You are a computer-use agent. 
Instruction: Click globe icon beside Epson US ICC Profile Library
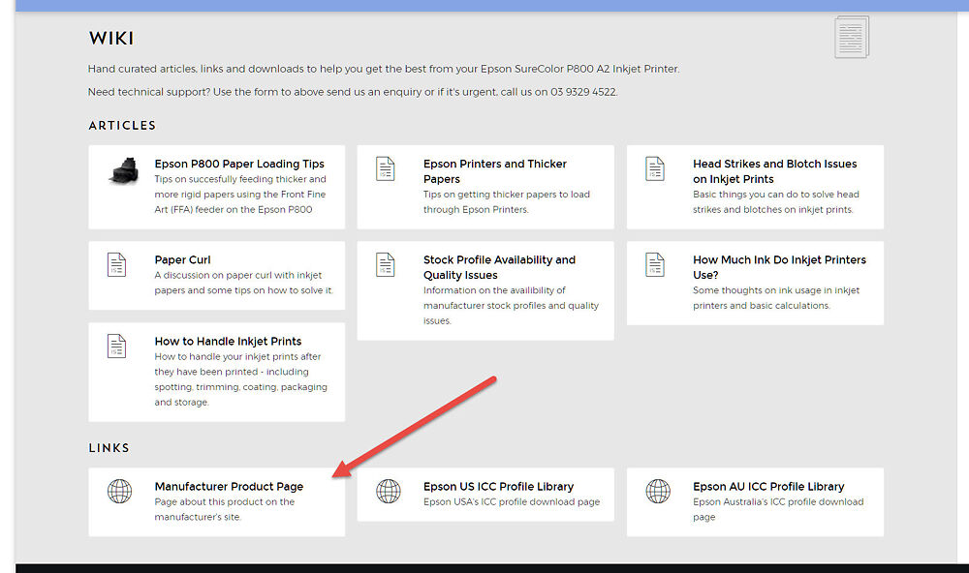coord(389,492)
